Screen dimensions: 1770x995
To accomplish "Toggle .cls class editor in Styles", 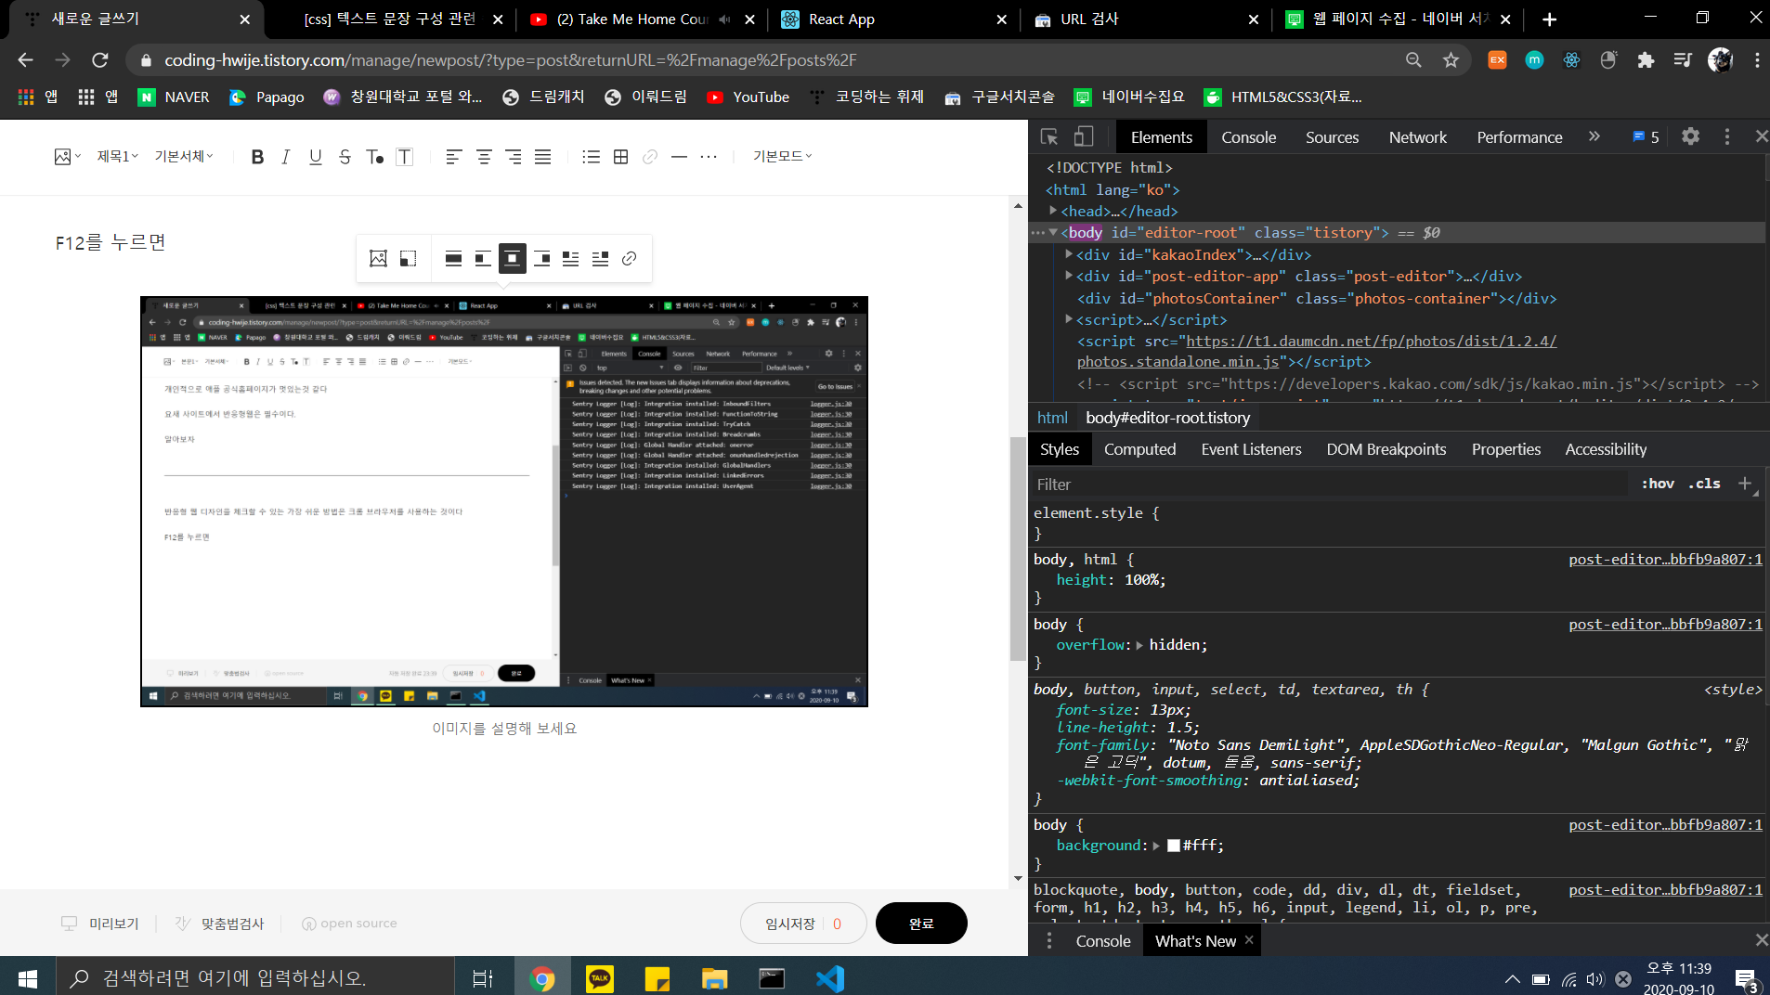I will [x=1705, y=484].
